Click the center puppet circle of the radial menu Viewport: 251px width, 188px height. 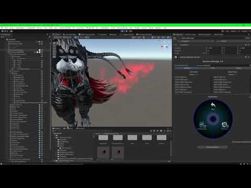click(x=213, y=119)
